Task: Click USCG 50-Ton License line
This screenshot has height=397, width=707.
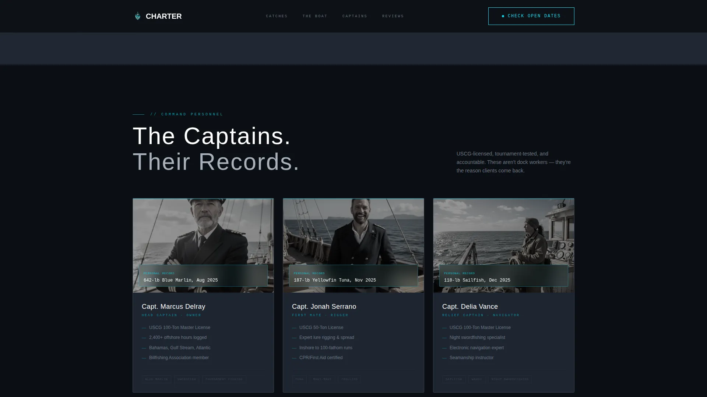Action: [321, 328]
